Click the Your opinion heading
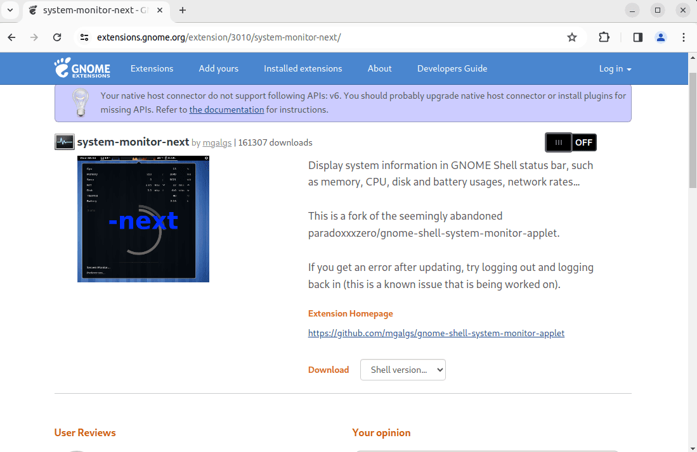The image size is (697, 452). coord(381,433)
